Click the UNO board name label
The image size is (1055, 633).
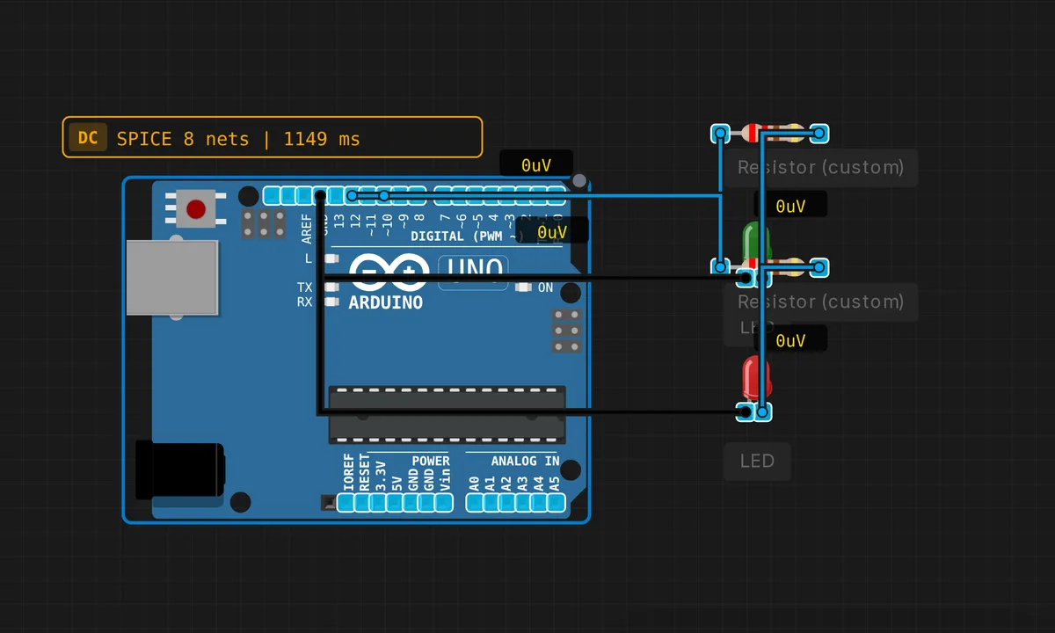[x=473, y=272]
